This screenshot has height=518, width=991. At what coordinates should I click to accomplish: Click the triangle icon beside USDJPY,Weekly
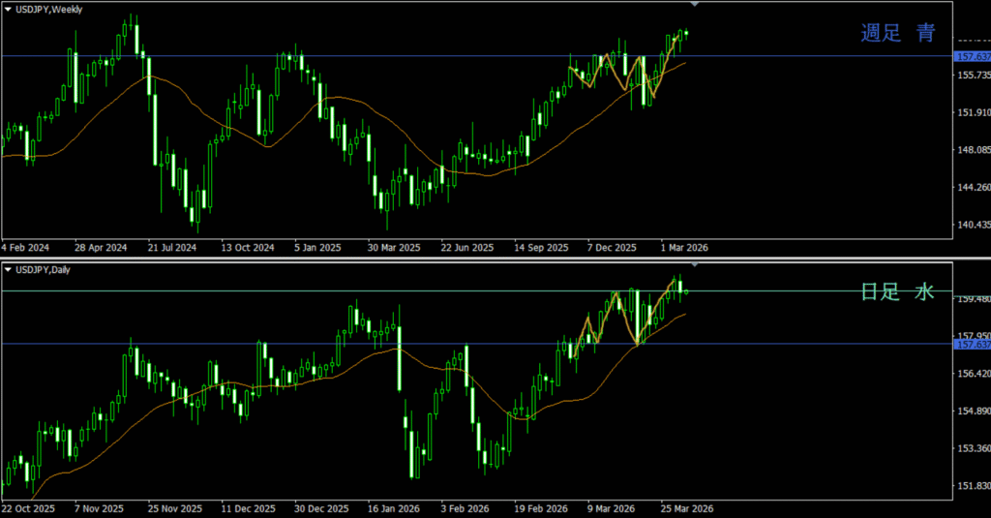click(x=9, y=10)
